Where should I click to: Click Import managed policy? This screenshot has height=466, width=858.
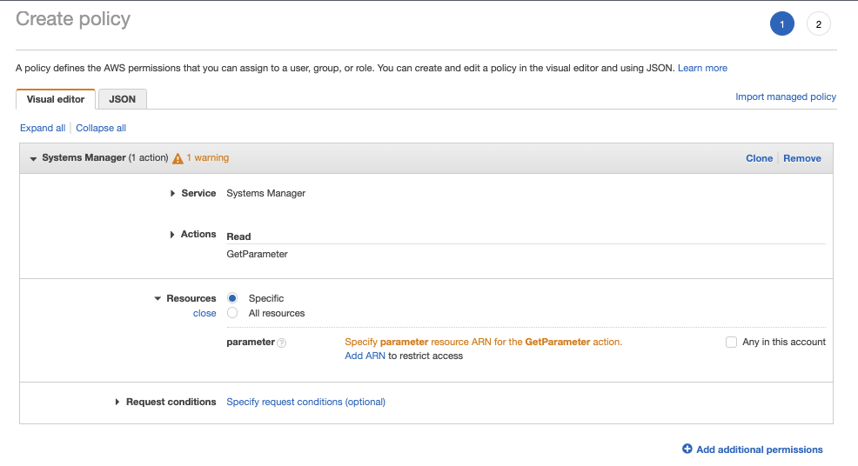pos(786,97)
